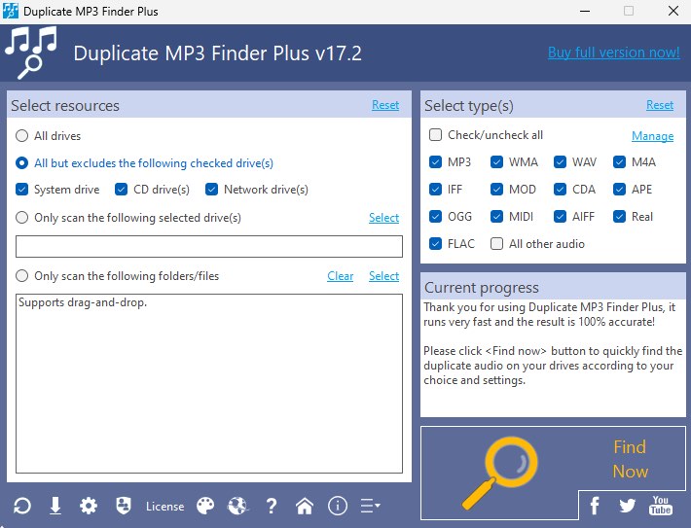
Task: Uncheck the Real type checkbox
Action: (619, 217)
